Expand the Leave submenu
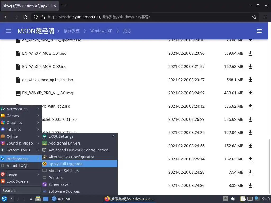Image resolution: width=271 pixels, height=203 pixels. [x=21, y=174]
